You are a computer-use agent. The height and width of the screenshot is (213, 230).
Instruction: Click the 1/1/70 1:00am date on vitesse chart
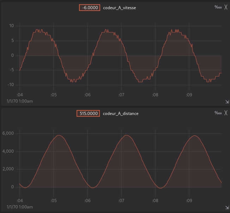20,101
